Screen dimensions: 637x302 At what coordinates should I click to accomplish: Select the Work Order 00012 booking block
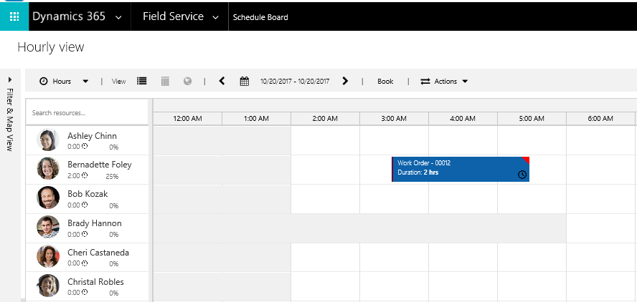(459, 169)
